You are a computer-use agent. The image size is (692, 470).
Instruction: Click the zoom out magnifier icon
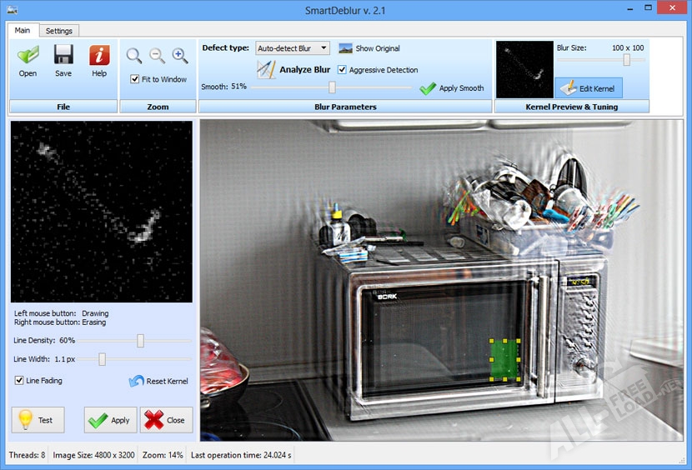click(157, 56)
